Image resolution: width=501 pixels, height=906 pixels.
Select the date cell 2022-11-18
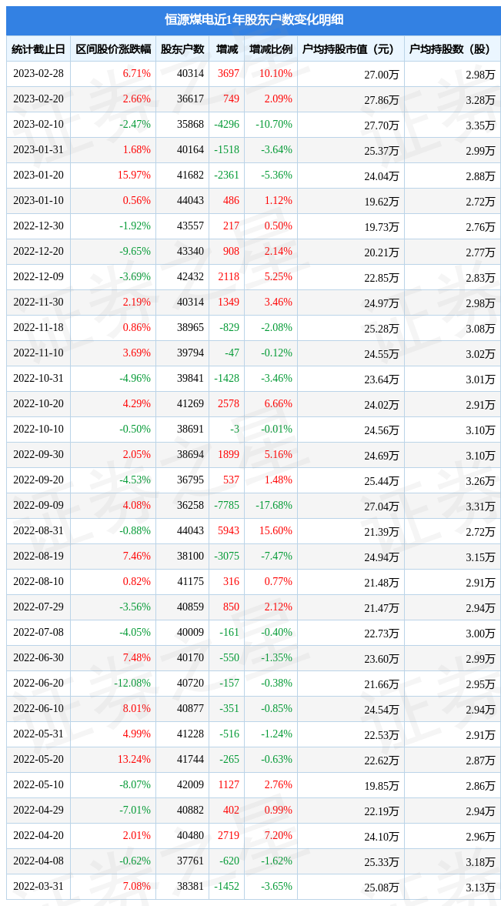point(38,328)
